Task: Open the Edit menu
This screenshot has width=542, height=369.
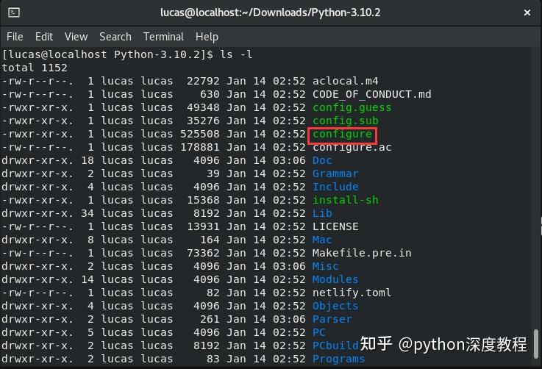Action: (x=44, y=37)
